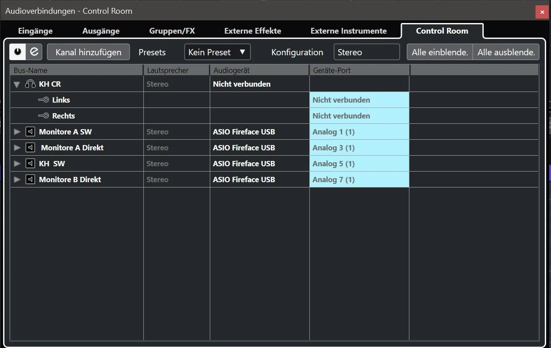Click the Alle ausblenden button
Screen dimensions: 551x348
(x=506, y=52)
